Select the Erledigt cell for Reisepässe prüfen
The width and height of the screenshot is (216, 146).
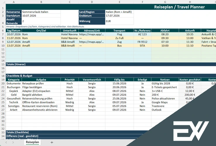point(142,83)
